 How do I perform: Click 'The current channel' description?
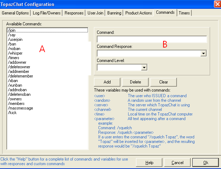coord(145,109)
